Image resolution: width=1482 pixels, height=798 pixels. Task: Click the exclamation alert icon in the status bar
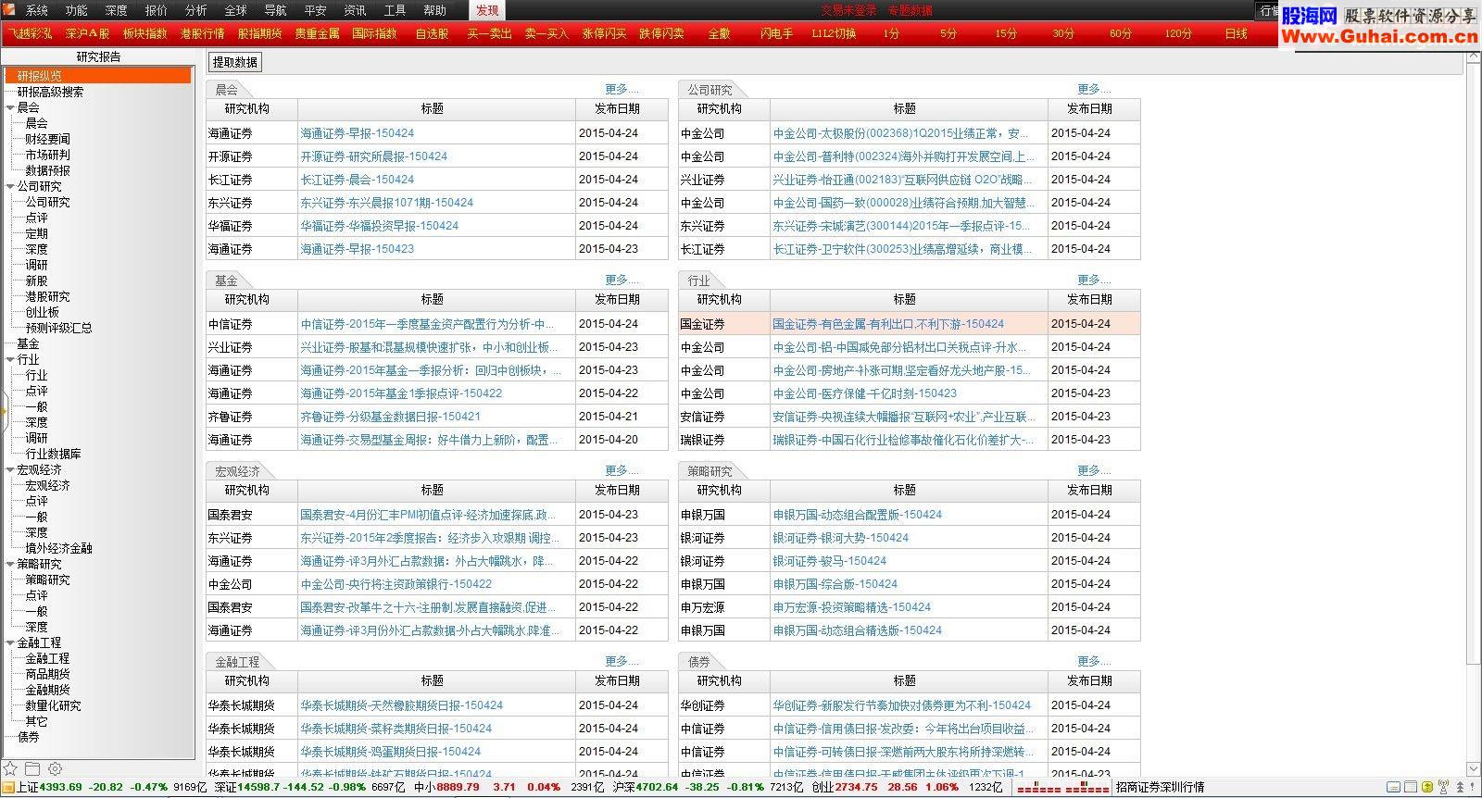coord(1472,787)
